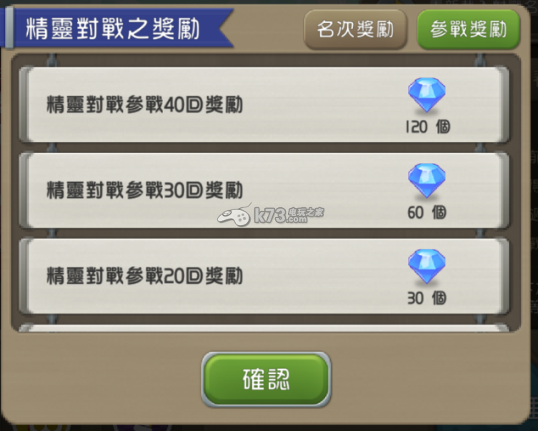538x431 pixels.
Task: Click the blue gem icon for 30-battle reward
Action: click(x=427, y=181)
